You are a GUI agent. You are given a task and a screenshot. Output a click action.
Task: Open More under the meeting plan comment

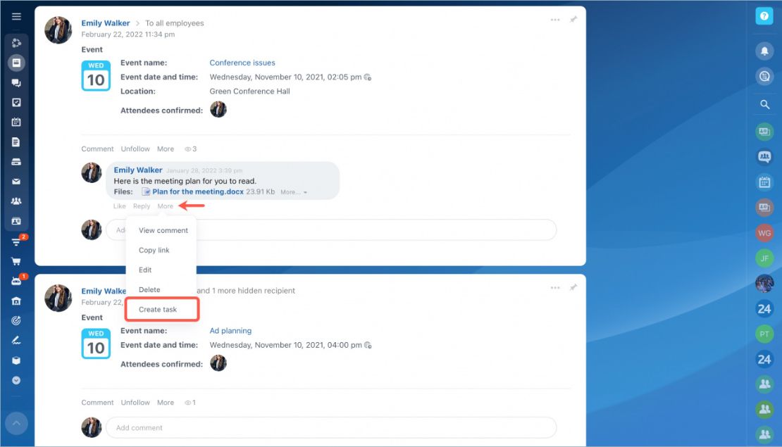(165, 206)
